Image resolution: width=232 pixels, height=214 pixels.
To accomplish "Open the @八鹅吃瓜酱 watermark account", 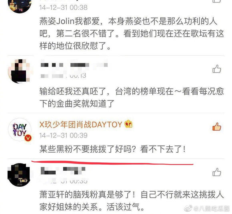I will (212, 208).
